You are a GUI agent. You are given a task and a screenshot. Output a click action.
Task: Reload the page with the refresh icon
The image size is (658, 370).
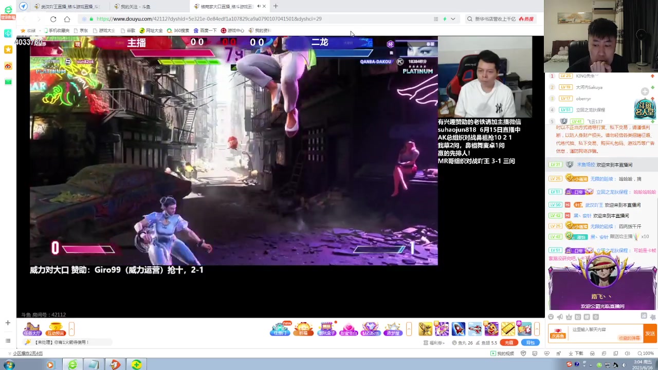(x=53, y=19)
